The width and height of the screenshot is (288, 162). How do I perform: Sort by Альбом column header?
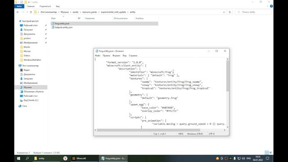[139, 18]
